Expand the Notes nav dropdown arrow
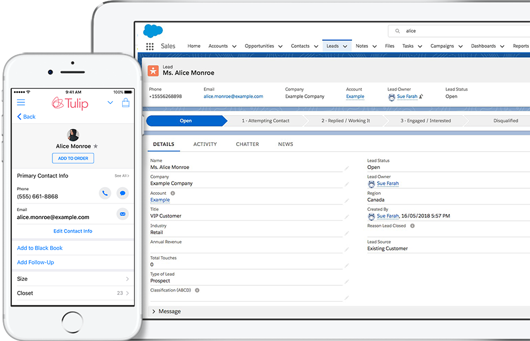530x341 pixels. [x=375, y=47]
